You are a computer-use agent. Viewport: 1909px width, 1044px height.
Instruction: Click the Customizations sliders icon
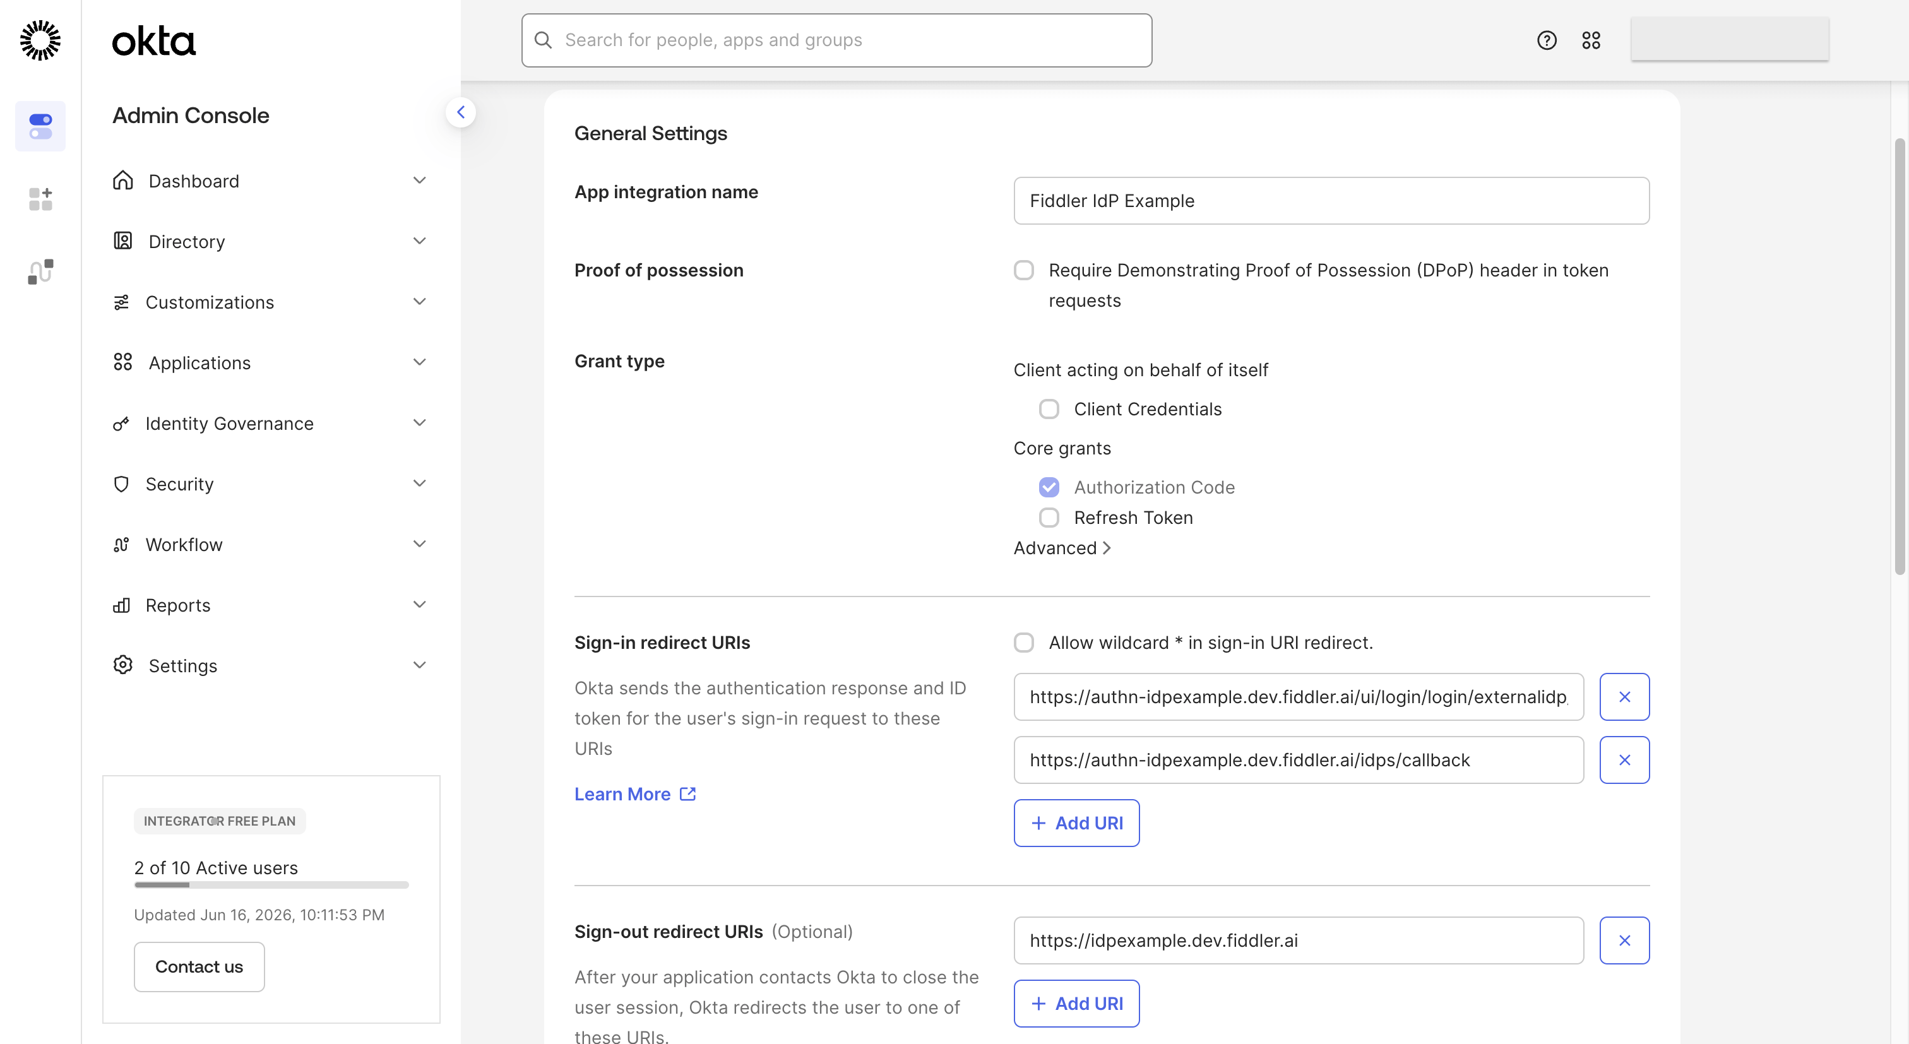click(122, 302)
